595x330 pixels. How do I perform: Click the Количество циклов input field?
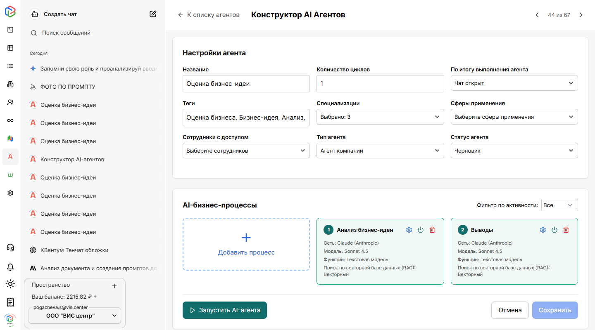380,83
